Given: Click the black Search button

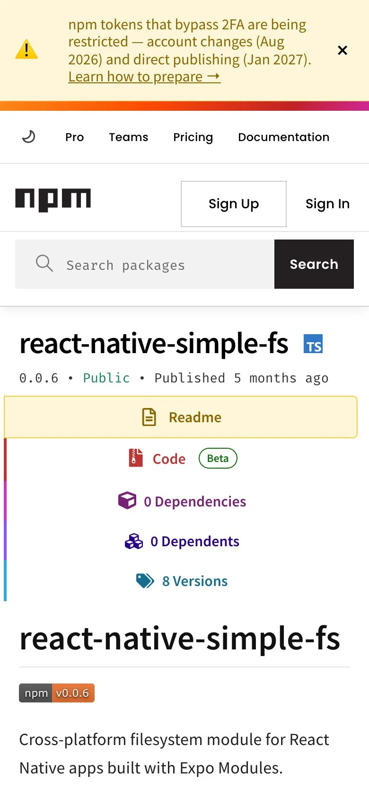Looking at the screenshot, I should (314, 264).
